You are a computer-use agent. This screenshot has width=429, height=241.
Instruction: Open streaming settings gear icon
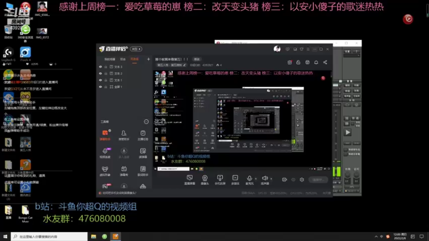302,179
